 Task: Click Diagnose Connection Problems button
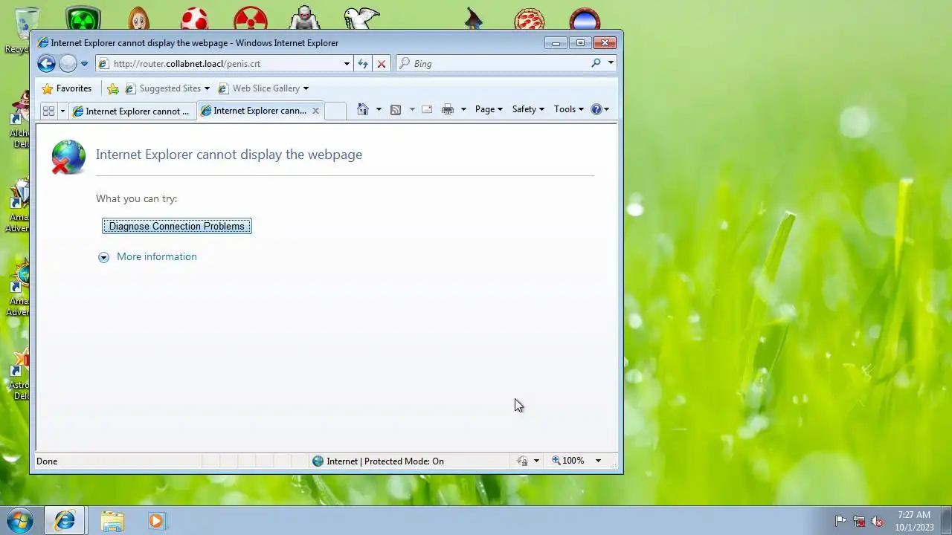pos(177,226)
